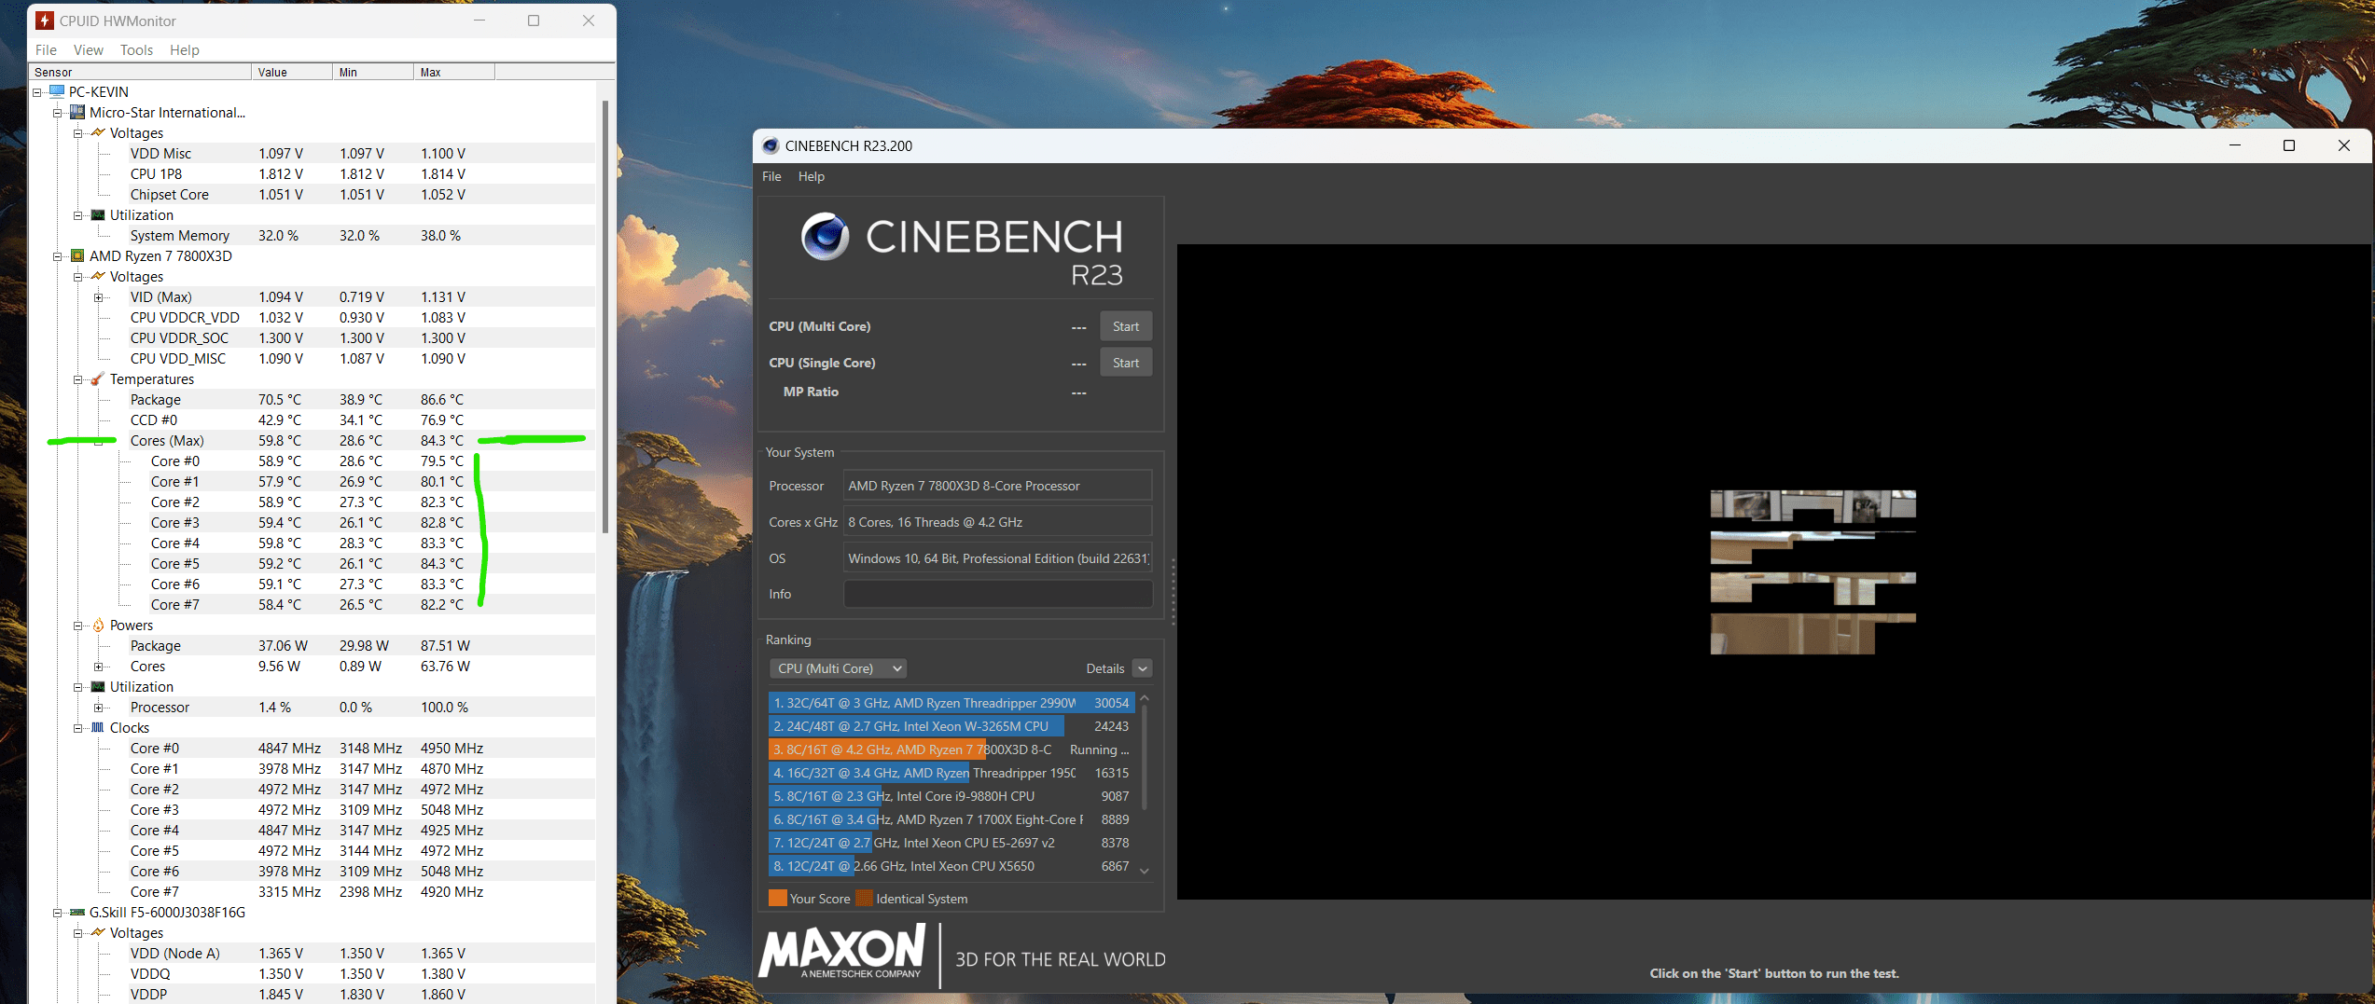Open the HWMonitor Tools menu

click(136, 50)
